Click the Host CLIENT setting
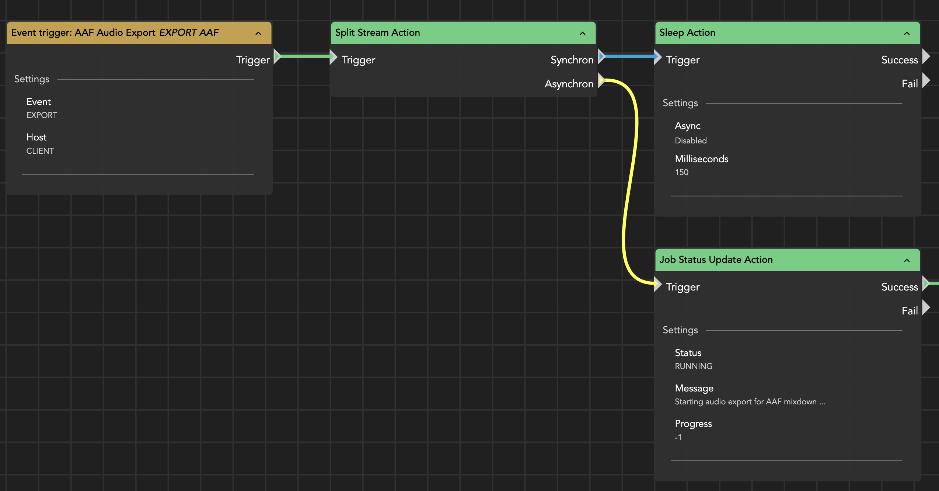This screenshot has height=491, width=939. (40, 151)
